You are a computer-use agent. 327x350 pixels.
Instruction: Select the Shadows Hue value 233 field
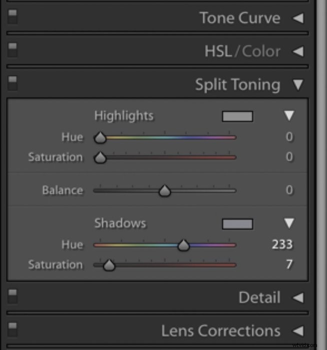coord(282,244)
